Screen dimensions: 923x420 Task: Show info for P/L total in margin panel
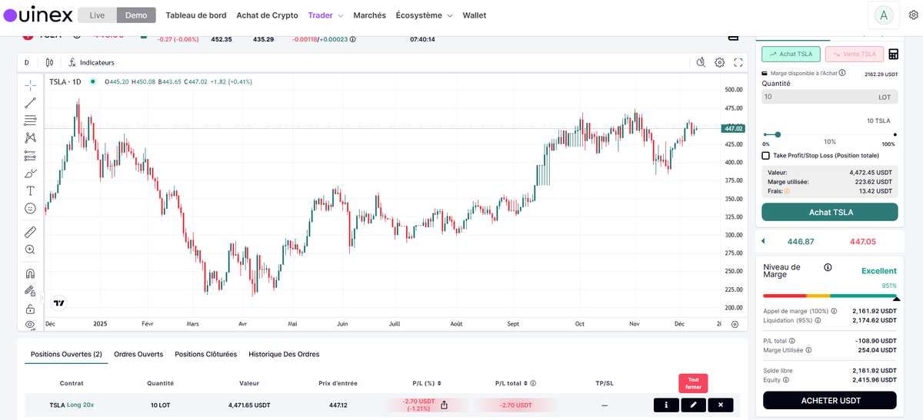tap(791, 341)
